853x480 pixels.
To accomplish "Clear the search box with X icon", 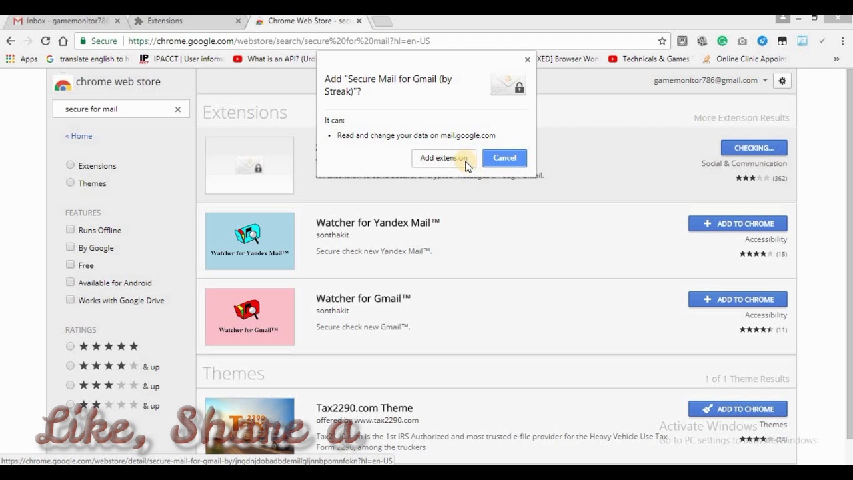I will coord(177,109).
